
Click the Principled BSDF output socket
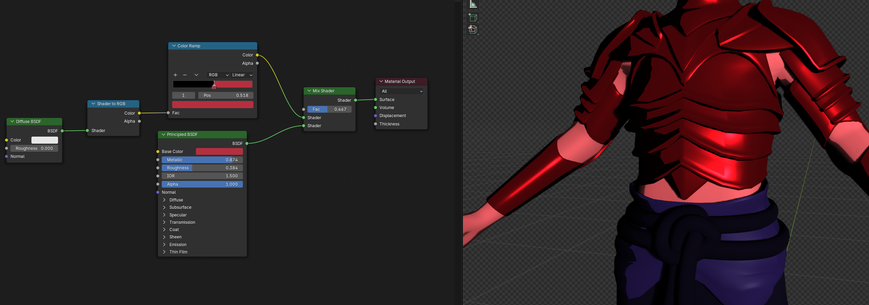247,144
